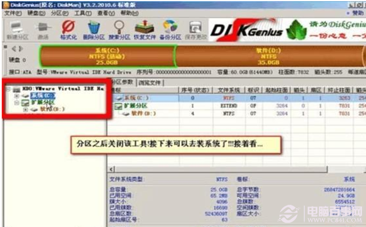The width and height of the screenshot is (366, 227).
Task: Click the 删除分区 delete partition icon
Action: coord(94,30)
